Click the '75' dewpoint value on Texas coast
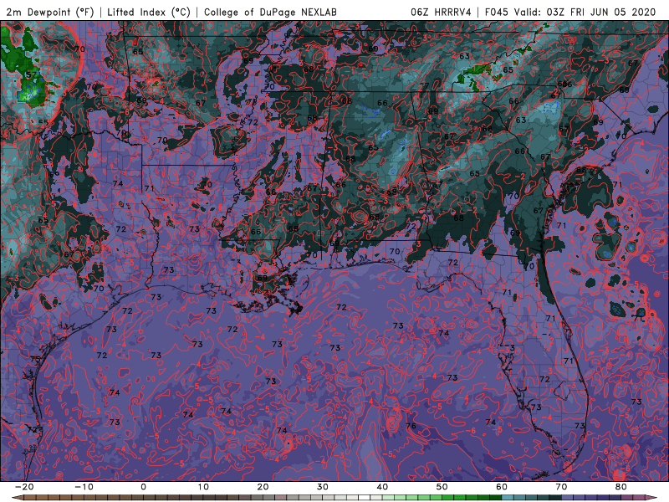 point(35,360)
